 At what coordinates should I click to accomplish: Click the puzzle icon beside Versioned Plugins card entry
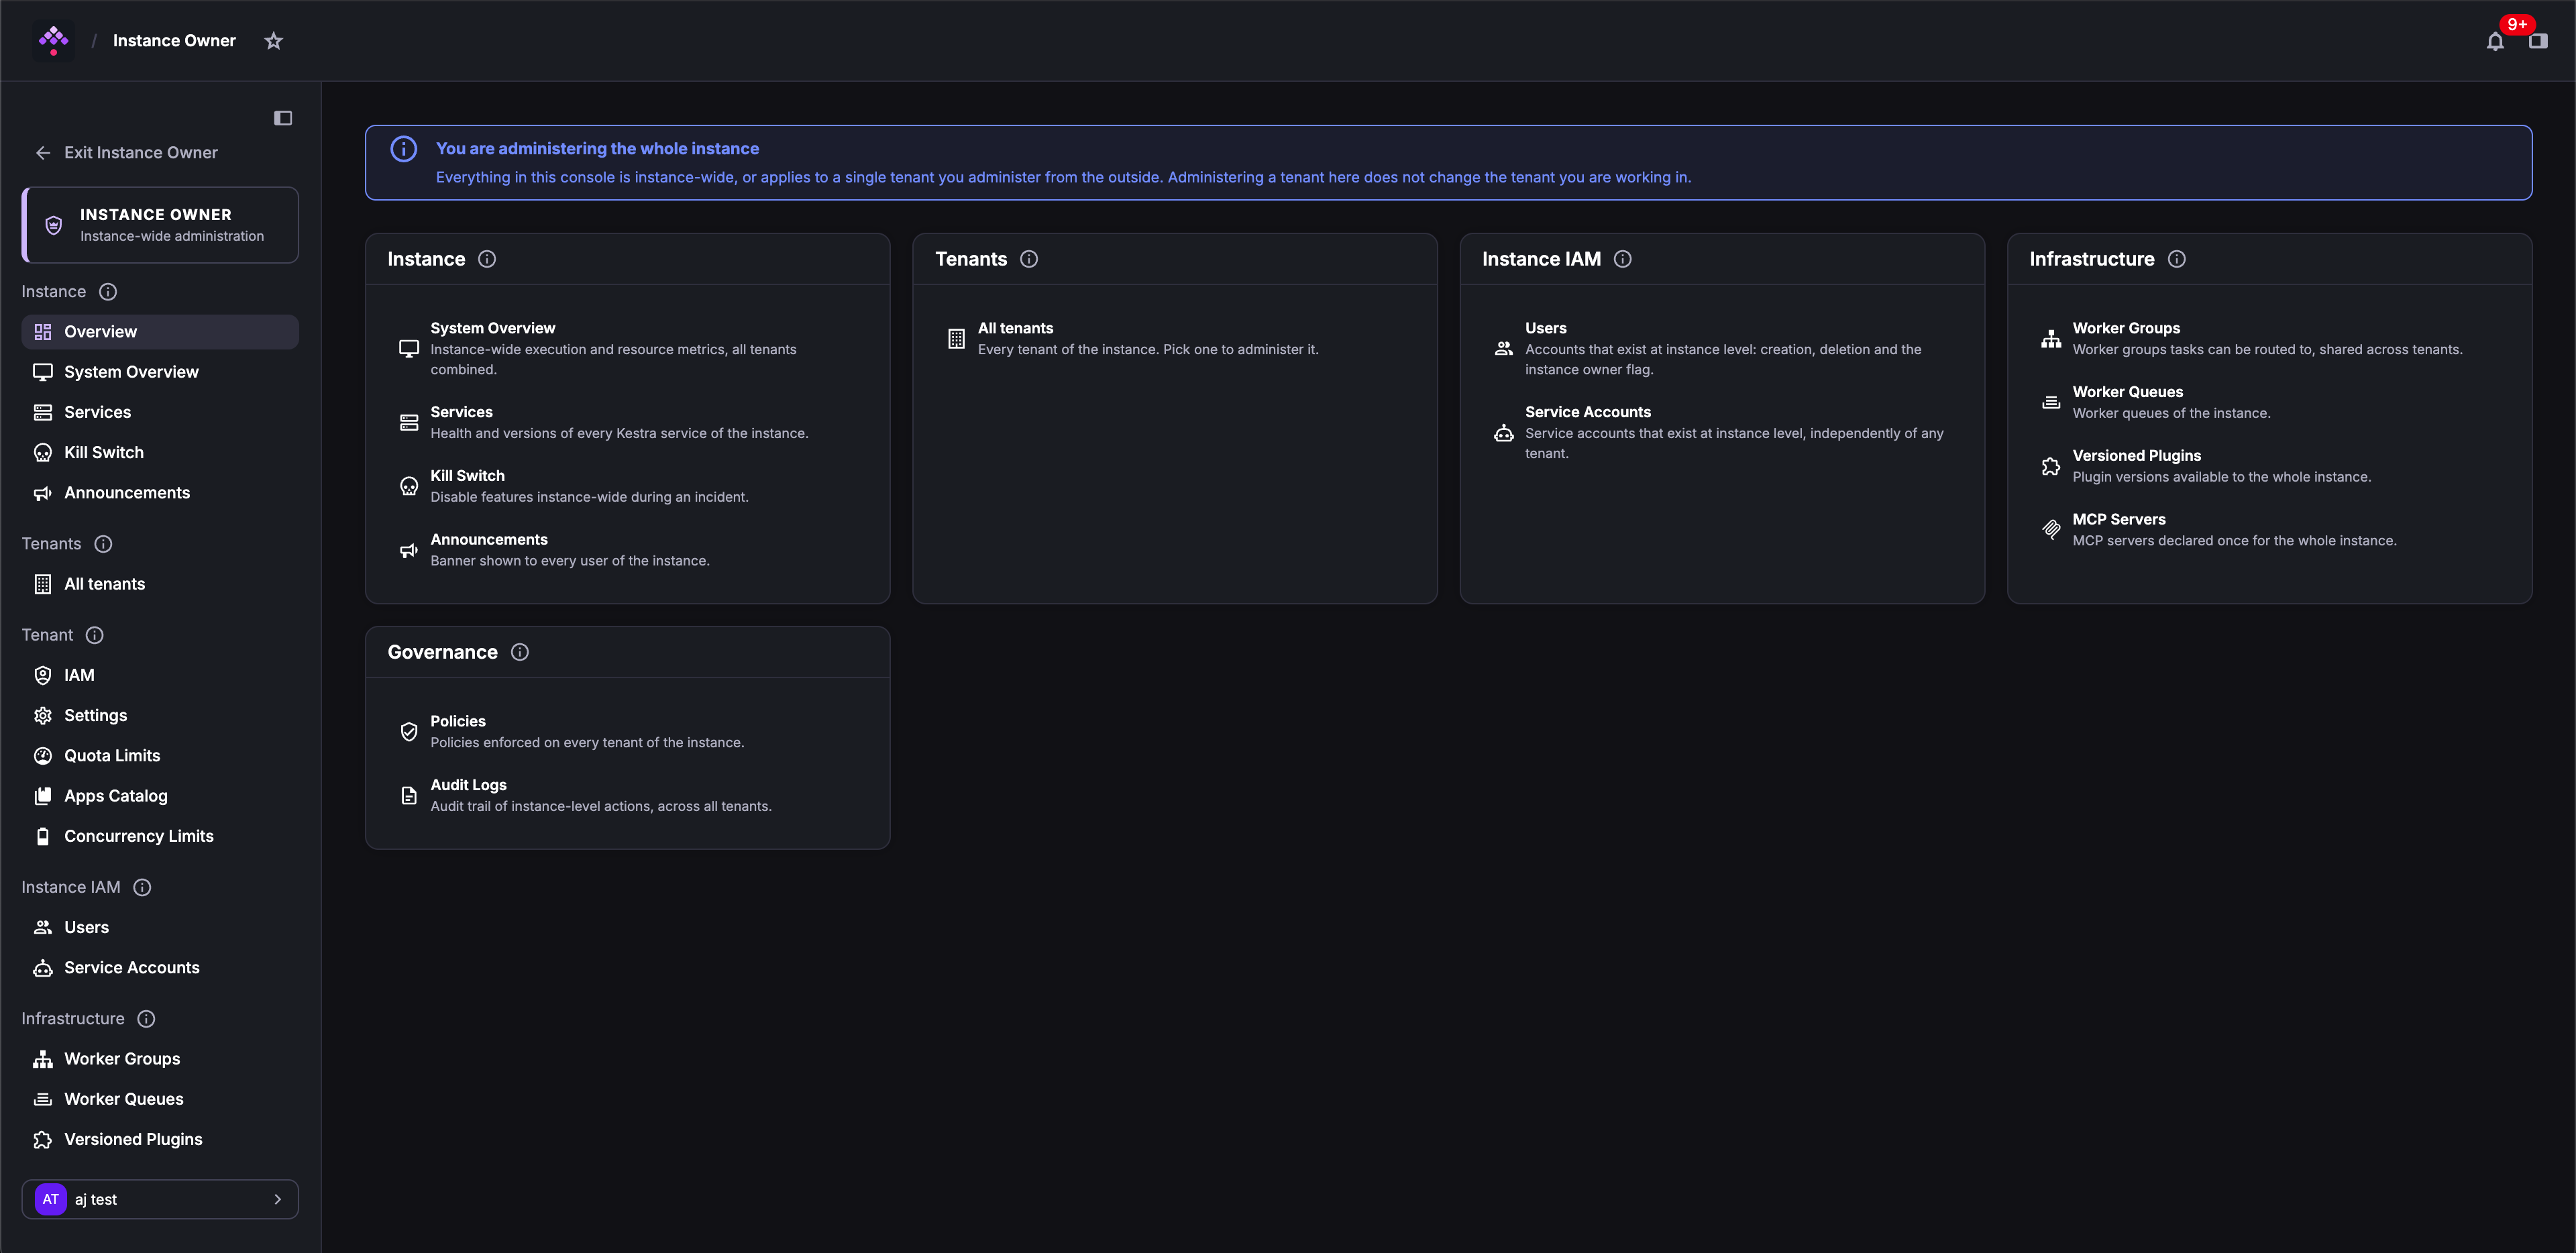(2051, 466)
